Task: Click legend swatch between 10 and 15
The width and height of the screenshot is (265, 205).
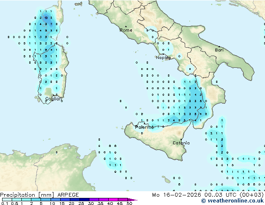Action: [55, 200]
